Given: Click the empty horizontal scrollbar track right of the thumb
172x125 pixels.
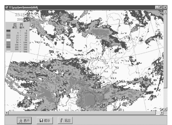Looking at the screenshot, I should [158, 113].
